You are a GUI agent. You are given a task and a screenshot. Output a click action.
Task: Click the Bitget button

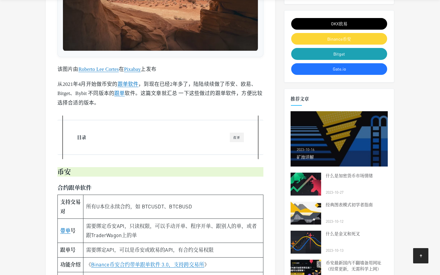(x=339, y=54)
